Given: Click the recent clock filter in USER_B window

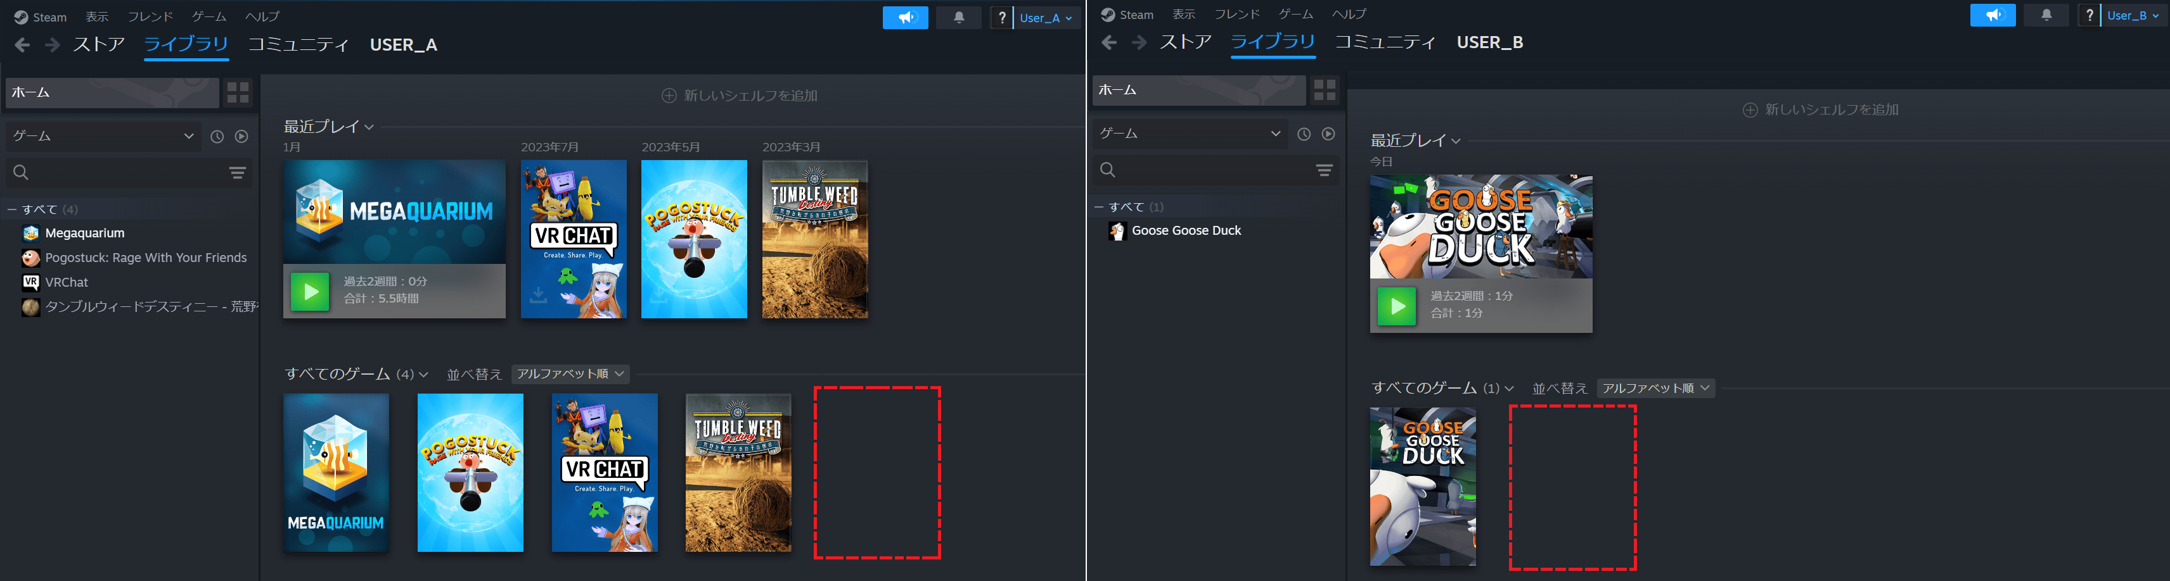Looking at the screenshot, I should [1304, 134].
